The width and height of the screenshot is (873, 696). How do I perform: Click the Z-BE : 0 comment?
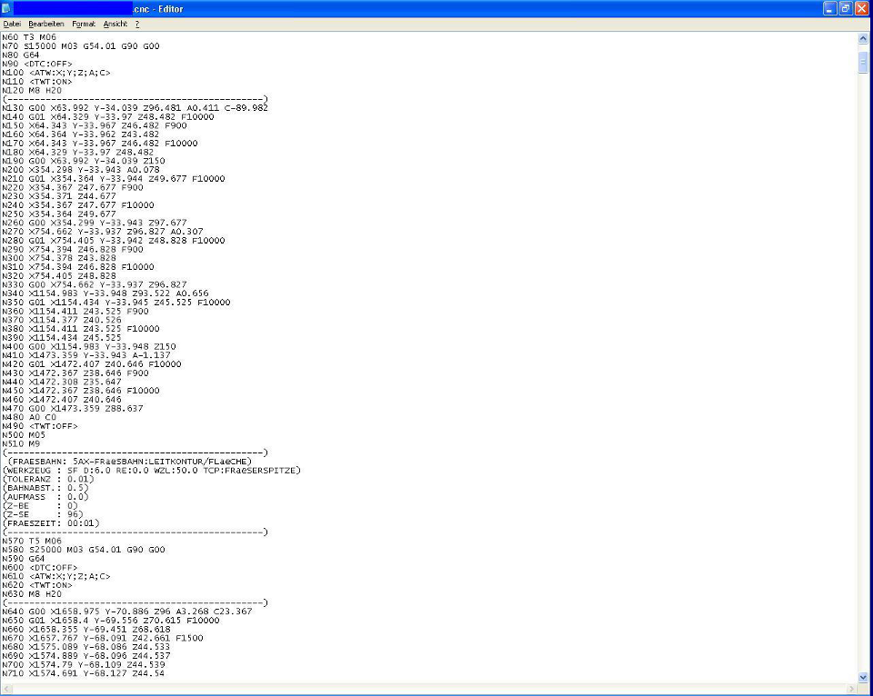(x=40, y=506)
